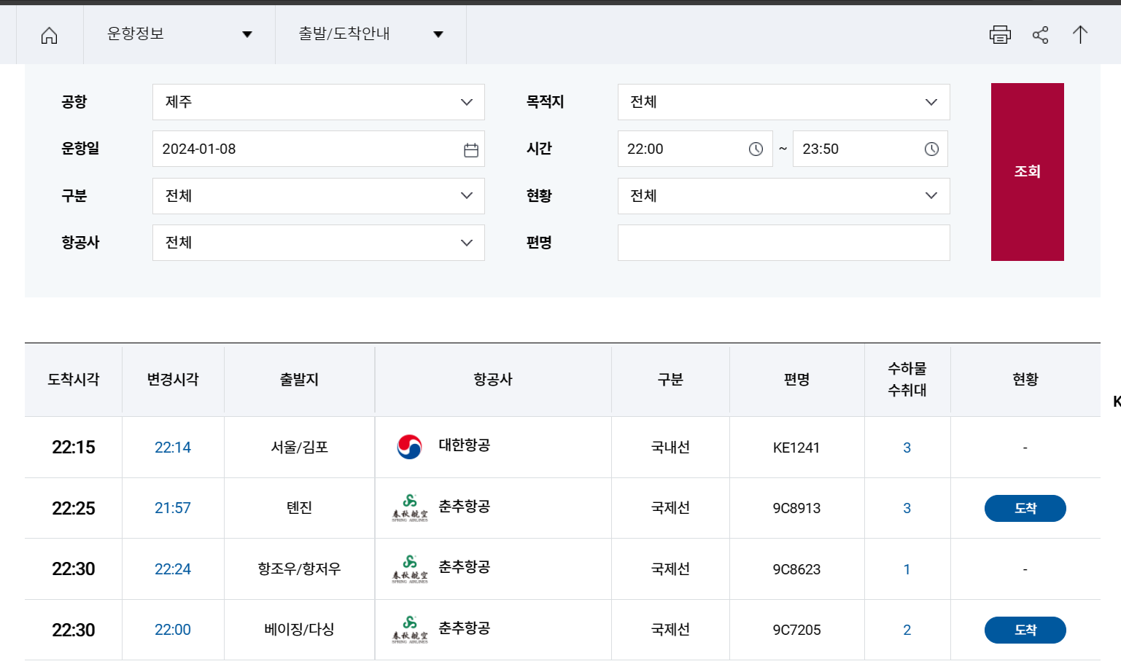This screenshot has height=664, width=1121.
Task: Expand the 항공사 airline dropdown
Action: pyautogui.click(x=466, y=243)
